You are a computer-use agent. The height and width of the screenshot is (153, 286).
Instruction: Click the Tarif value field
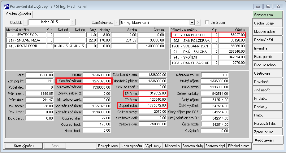pyautogui.click(x=39, y=75)
